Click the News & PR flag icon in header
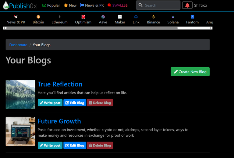This screenshot has height=158, width=234. click(82, 5)
